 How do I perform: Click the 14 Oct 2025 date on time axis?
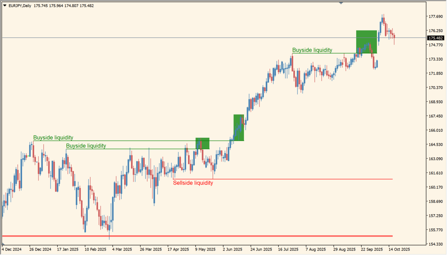click(x=399, y=249)
